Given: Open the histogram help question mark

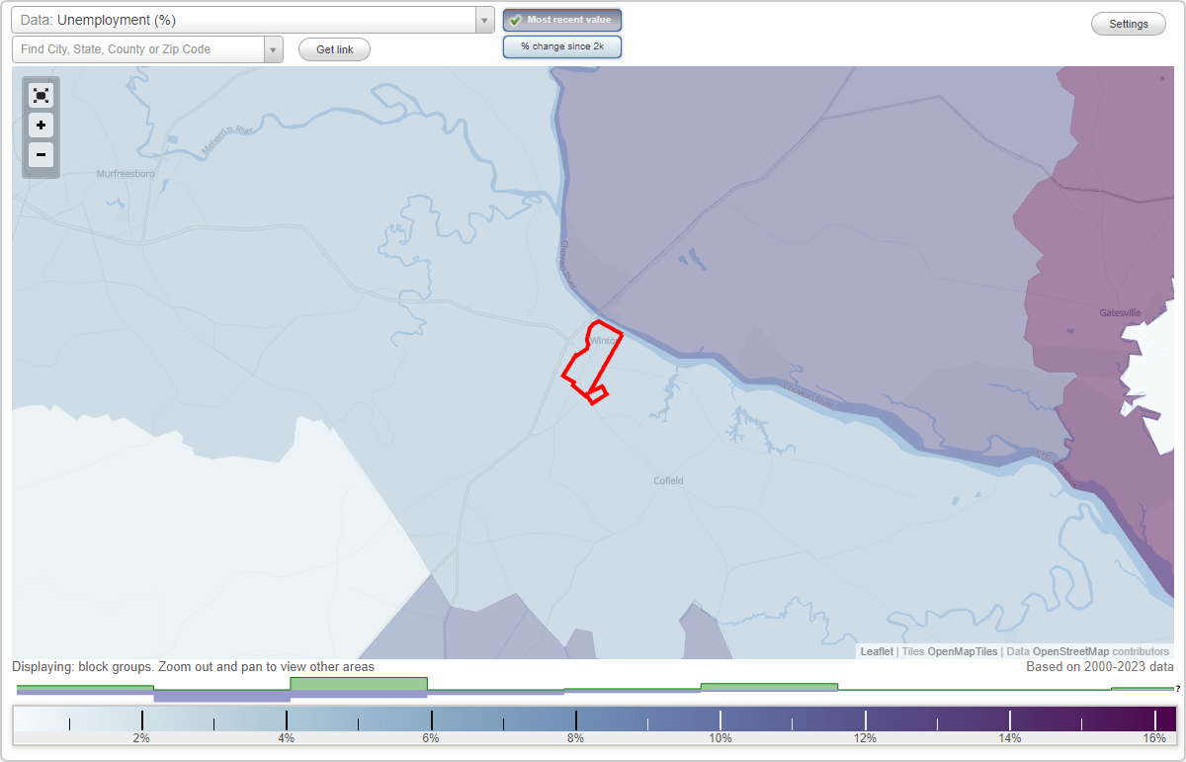Looking at the screenshot, I should click(x=1178, y=689).
